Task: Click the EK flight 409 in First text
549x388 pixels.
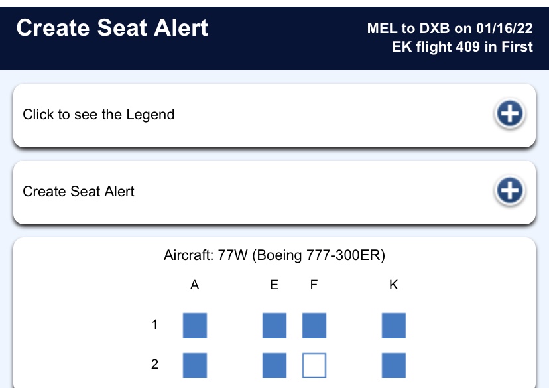Action: tap(462, 47)
